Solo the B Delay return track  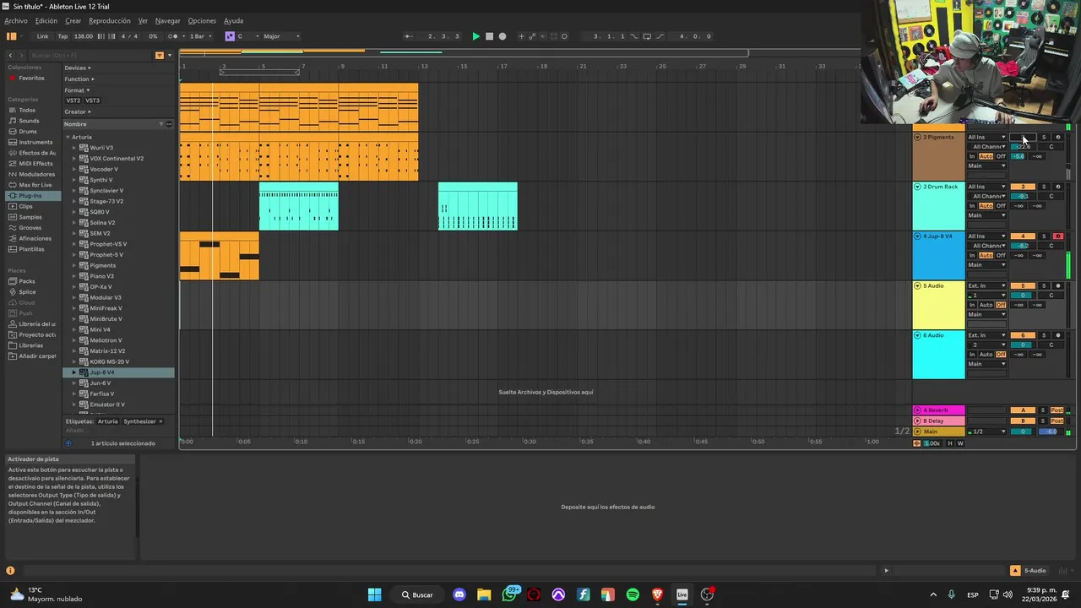point(1043,421)
